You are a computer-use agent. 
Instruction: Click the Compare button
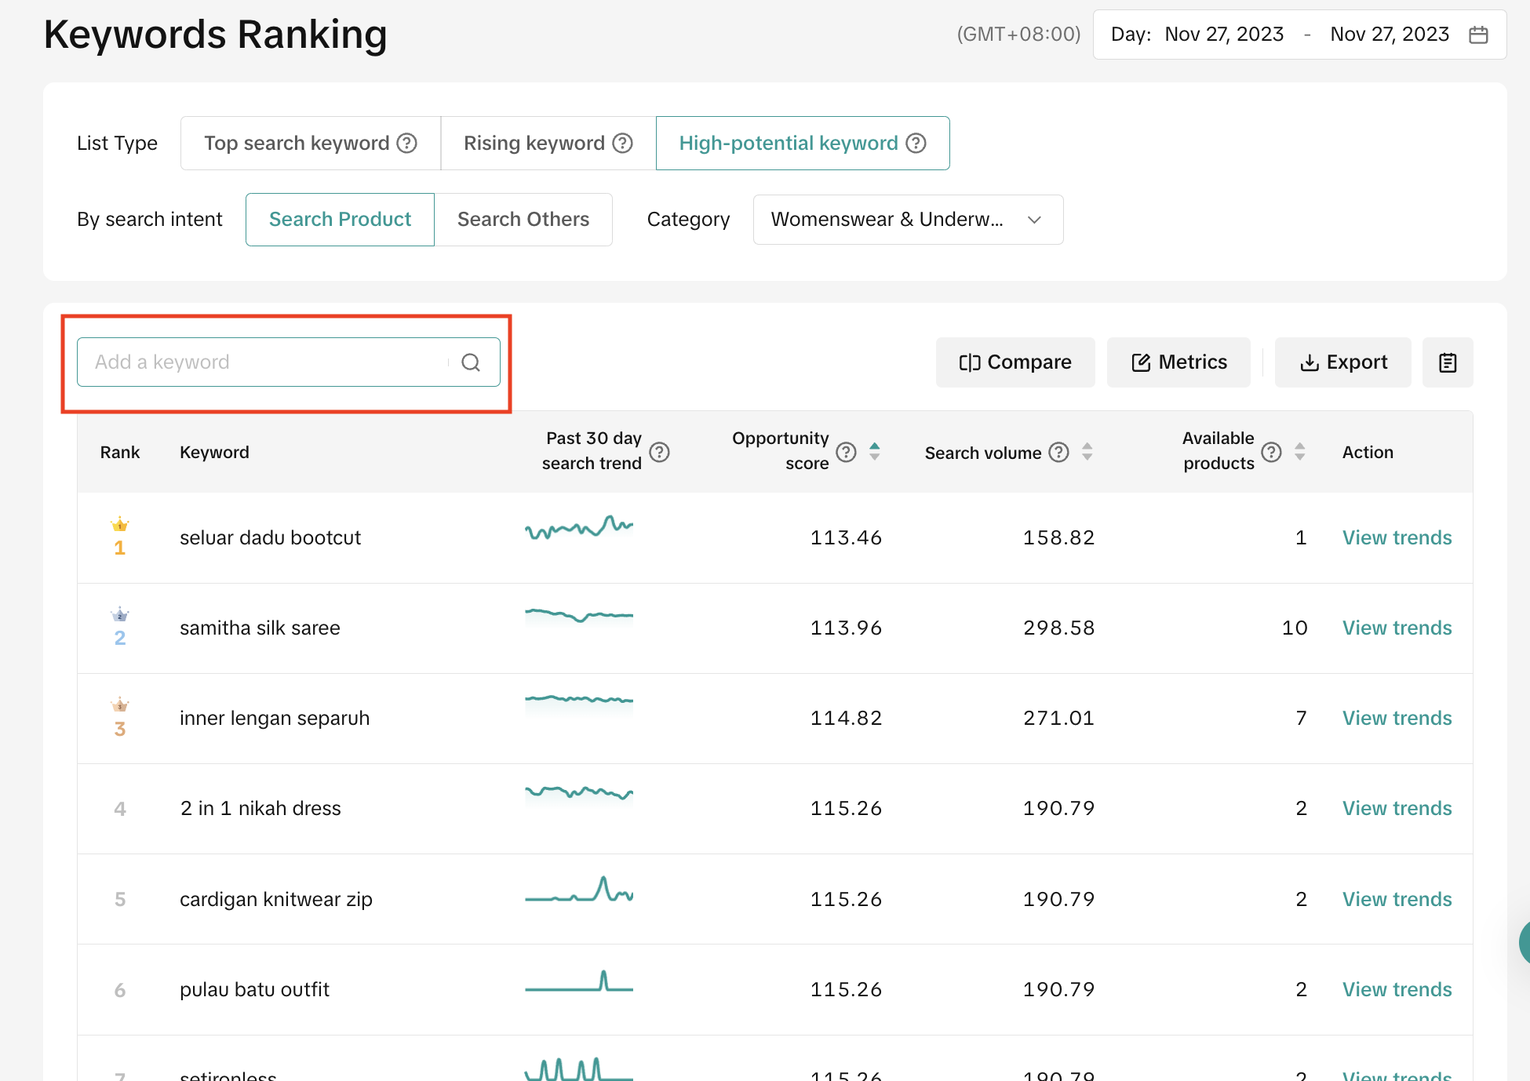(1015, 362)
